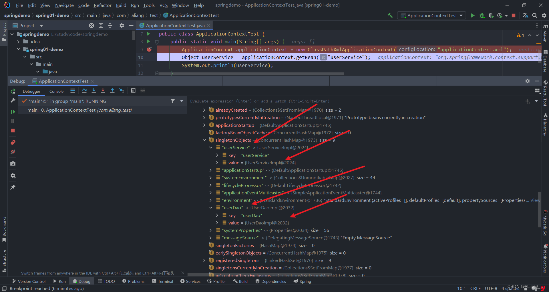The image size is (549, 292).
Task: Expand all in Project panel
Action: (x=101, y=25)
